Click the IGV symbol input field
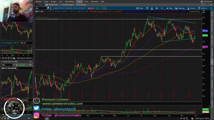 (41, 8)
